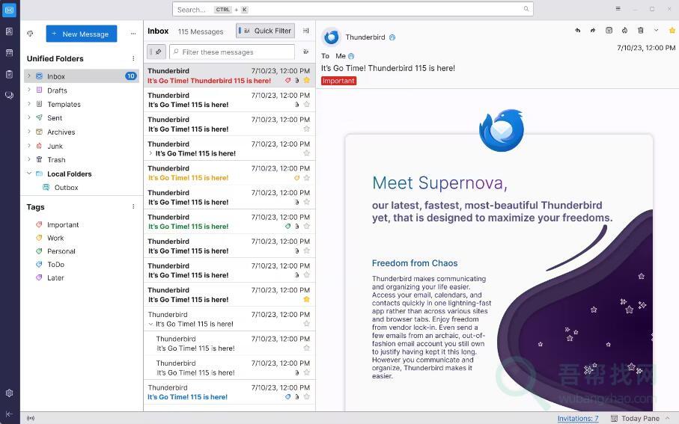Open Settings via the gear icon
This screenshot has height=424, width=679.
[x=9, y=393]
